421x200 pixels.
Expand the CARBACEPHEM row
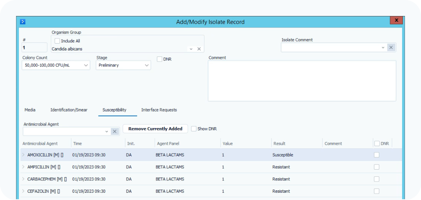(23, 179)
